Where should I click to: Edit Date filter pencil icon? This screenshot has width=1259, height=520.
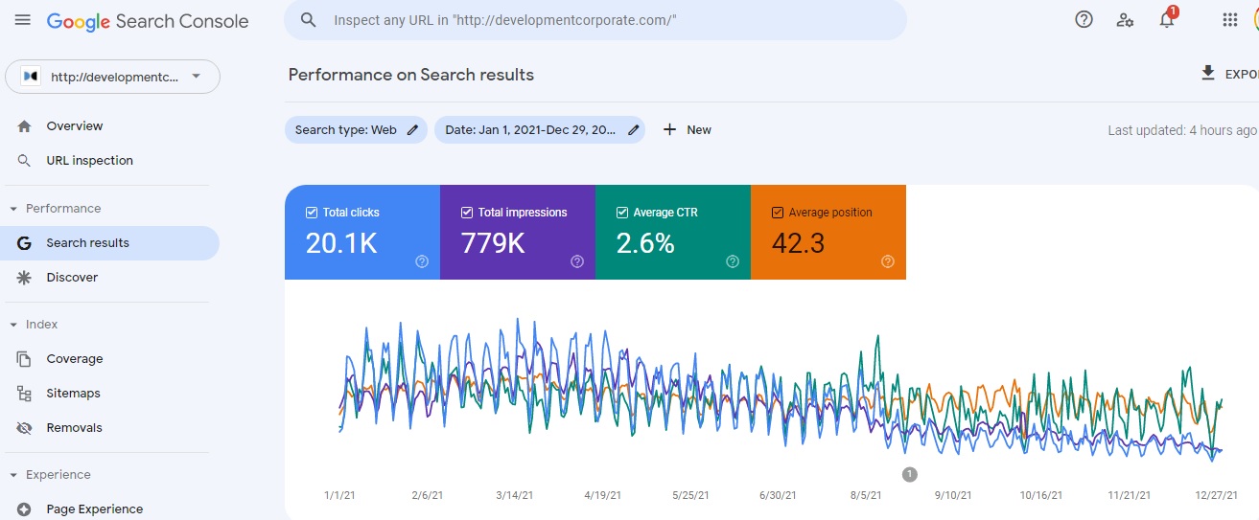634,130
